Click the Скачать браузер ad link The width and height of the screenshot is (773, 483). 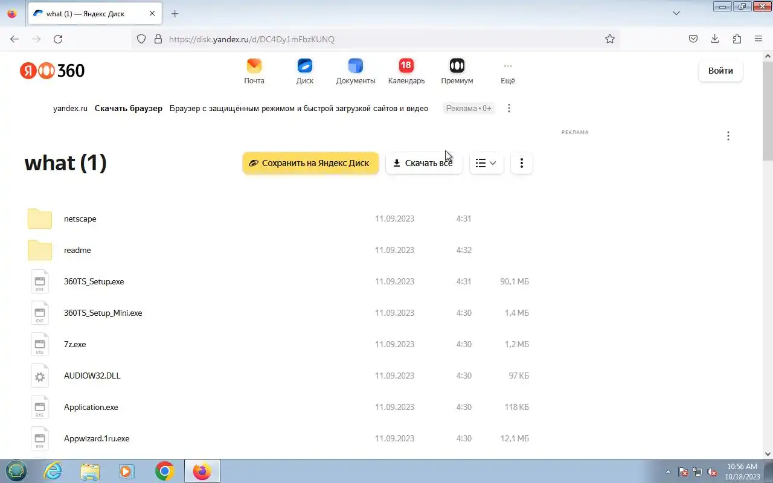(x=129, y=109)
